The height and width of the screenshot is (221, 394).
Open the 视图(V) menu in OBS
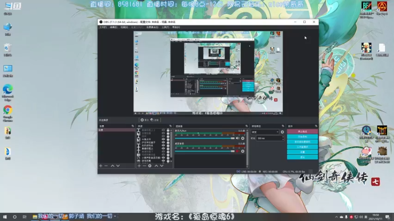pos(124,28)
